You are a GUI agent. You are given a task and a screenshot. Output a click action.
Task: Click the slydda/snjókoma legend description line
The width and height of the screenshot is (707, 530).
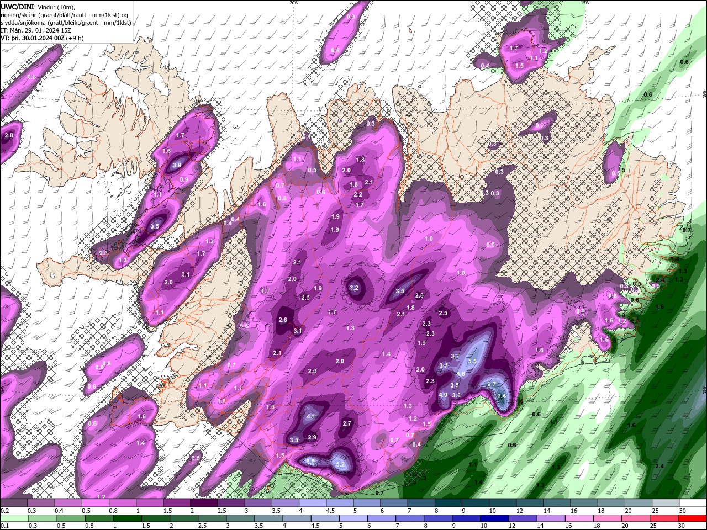(66, 23)
